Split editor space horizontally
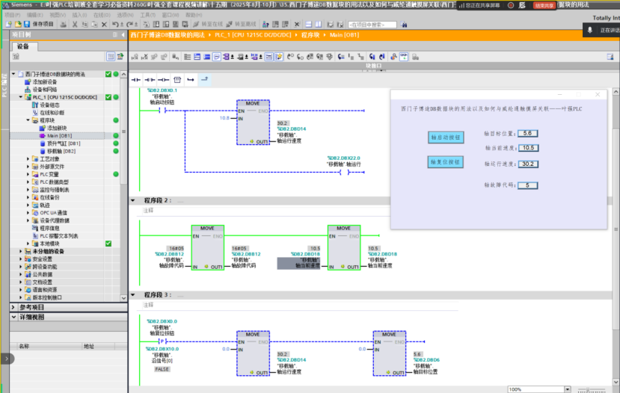This screenshot has height=393, width=620. [308, 25]
